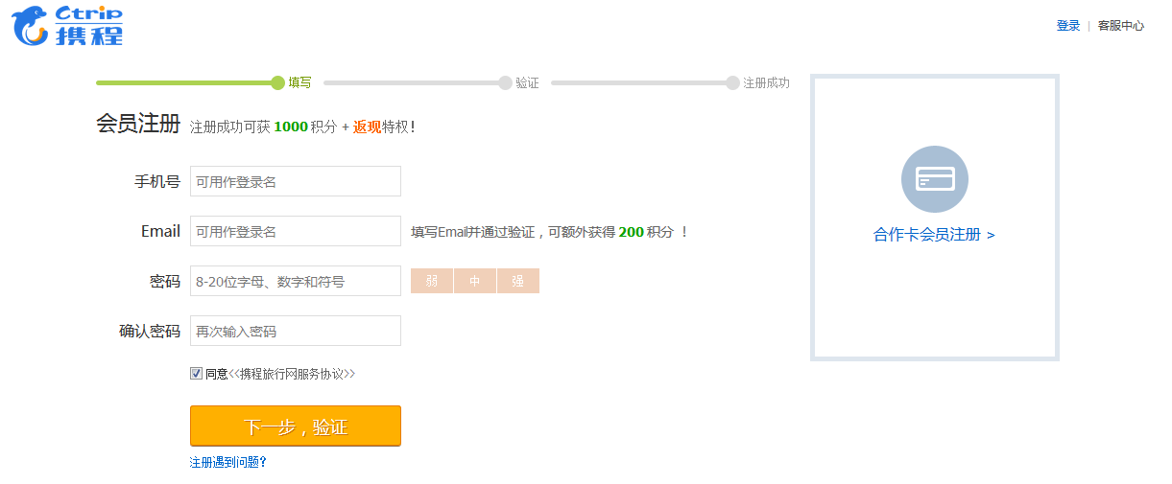This screenshot has height=484, width=1172.
Task: Click the 中 password strength block
Action: point(475,281)
